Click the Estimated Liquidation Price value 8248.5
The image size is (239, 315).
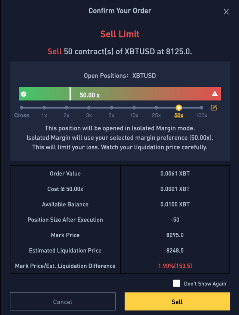coord(175,250)
